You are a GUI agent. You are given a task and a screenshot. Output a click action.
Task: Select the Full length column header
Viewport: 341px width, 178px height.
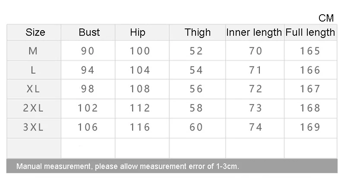tap(310, 33)
